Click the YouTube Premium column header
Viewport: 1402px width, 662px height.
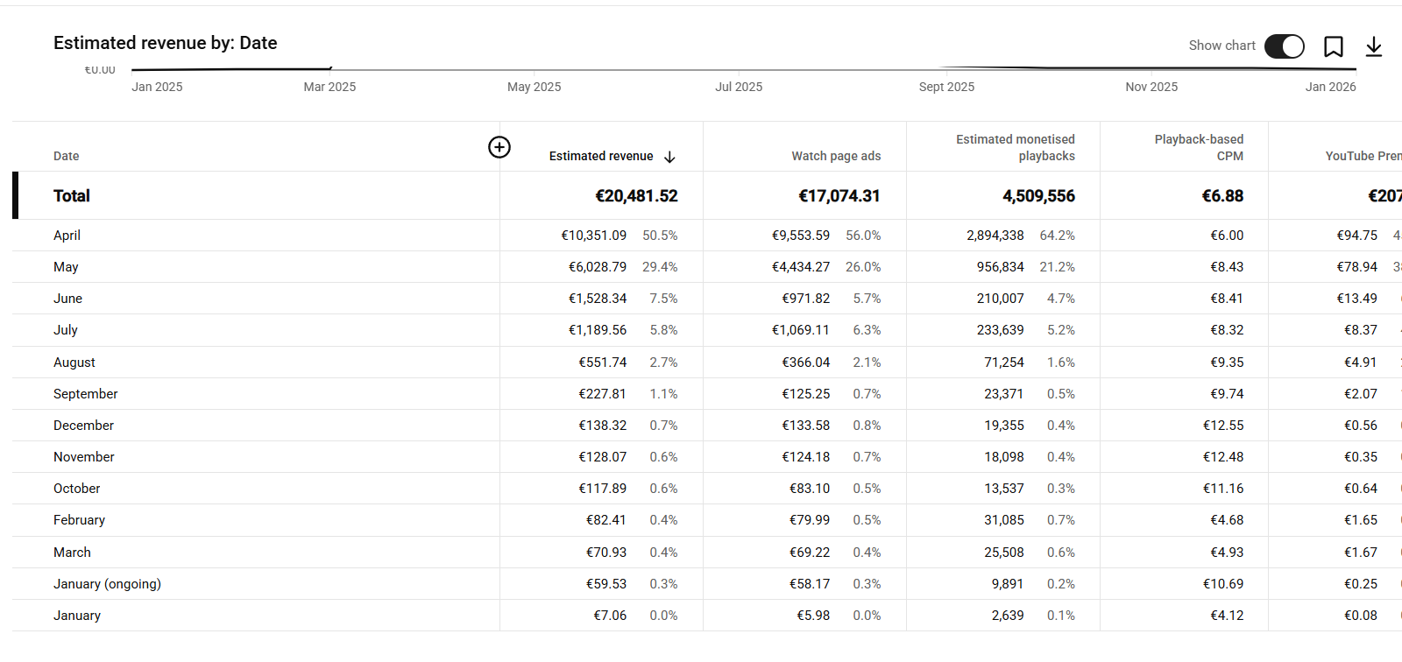click(1362, 156)
